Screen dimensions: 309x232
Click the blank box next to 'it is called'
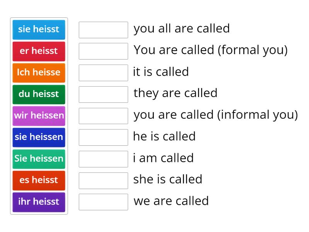[x=103, y=72]
